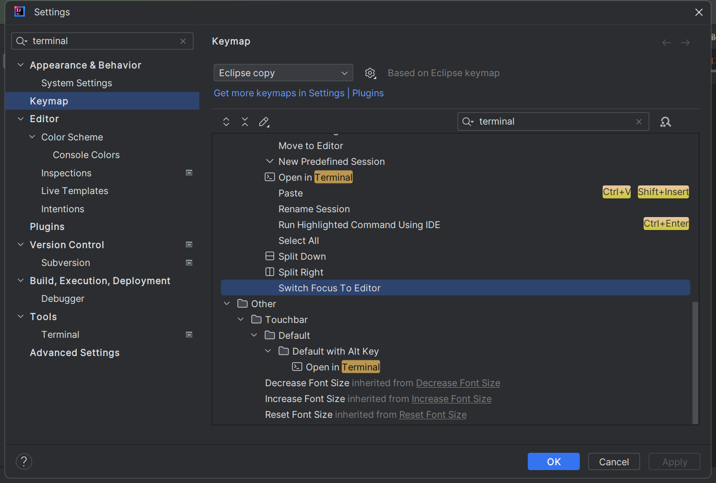Click the terminal icon beside first Open in Terminal
Image resolution: width=716 pixels, height=483 pixels.
point(270,177)
